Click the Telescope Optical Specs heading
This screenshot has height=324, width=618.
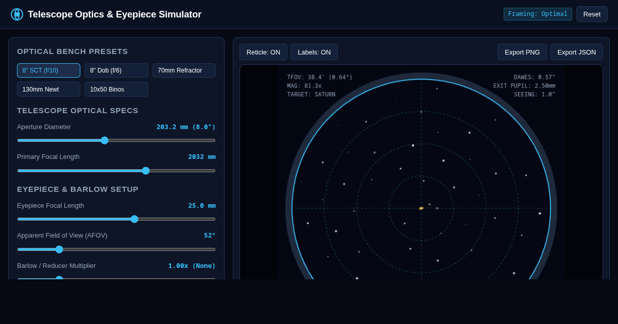pyautogui.click(x=78, y=111)
